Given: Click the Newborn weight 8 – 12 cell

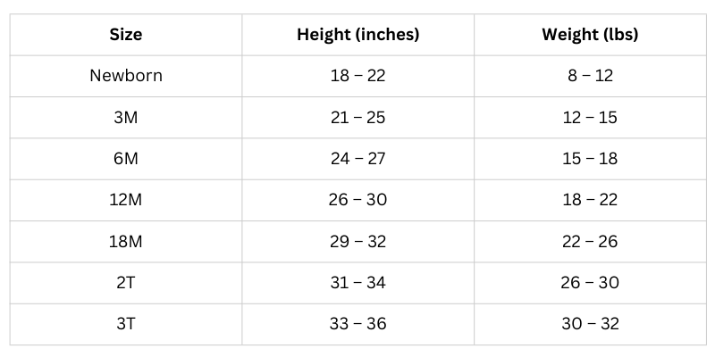Looking at the screenshot, I should 589,76.
